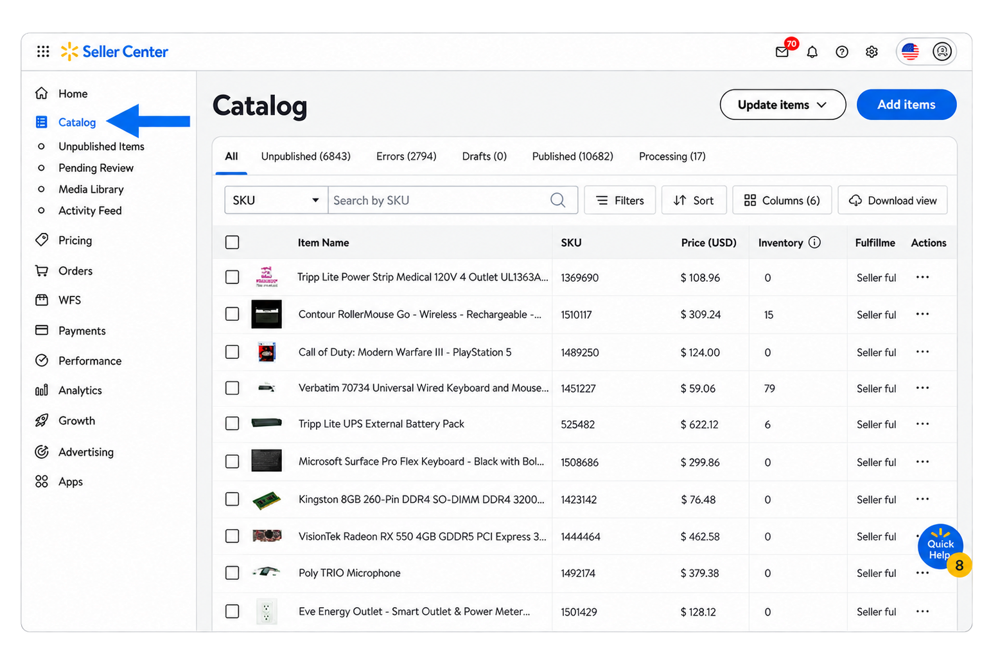Screen dimensions: 991x654
Task: Open actions menu for Tripp Lite UPS Battery Pack
Action: [x=923, y=424]
